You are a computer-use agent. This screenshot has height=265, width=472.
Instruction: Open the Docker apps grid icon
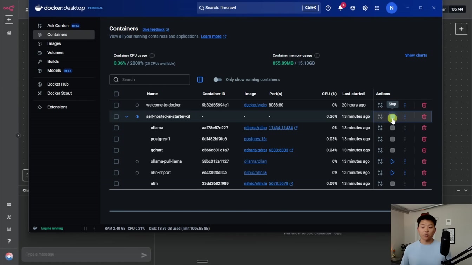click(377, 8)
